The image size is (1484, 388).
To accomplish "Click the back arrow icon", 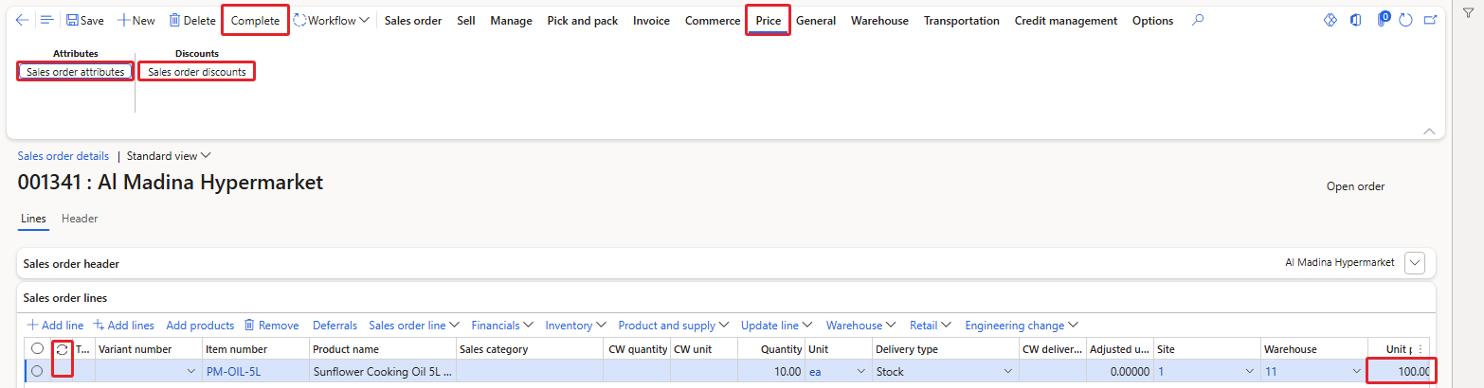I will [23, 20].
